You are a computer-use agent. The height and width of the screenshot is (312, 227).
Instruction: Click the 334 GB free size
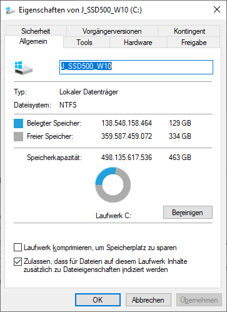(x=180, y=136)
